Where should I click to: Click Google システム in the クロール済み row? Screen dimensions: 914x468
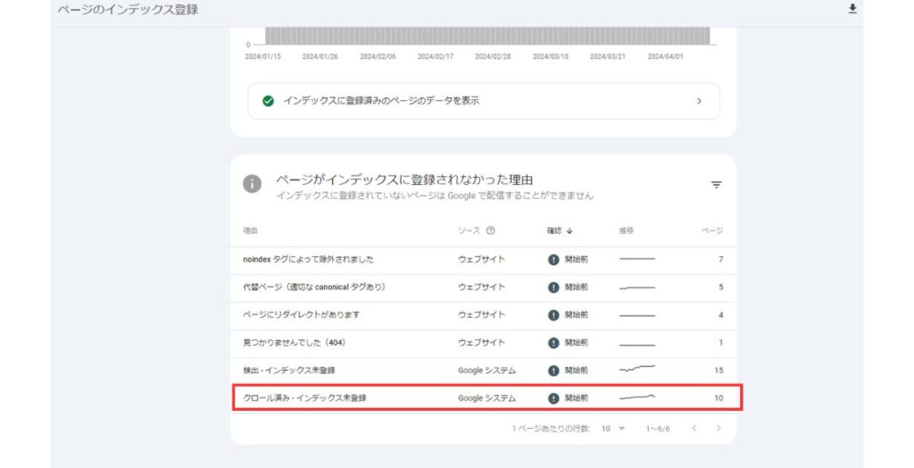tap(486, 398)
